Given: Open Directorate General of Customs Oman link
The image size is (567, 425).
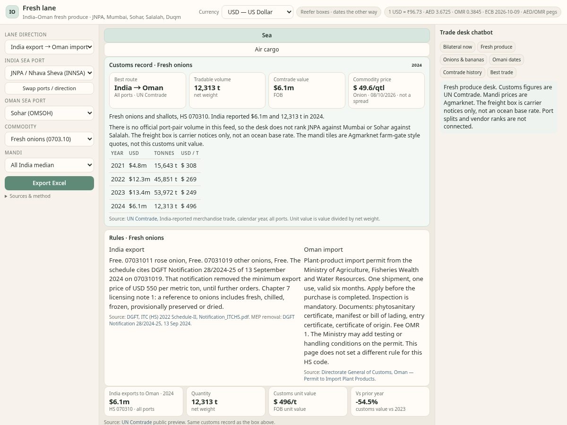Looking at the screenshot, I should [359, 375].
